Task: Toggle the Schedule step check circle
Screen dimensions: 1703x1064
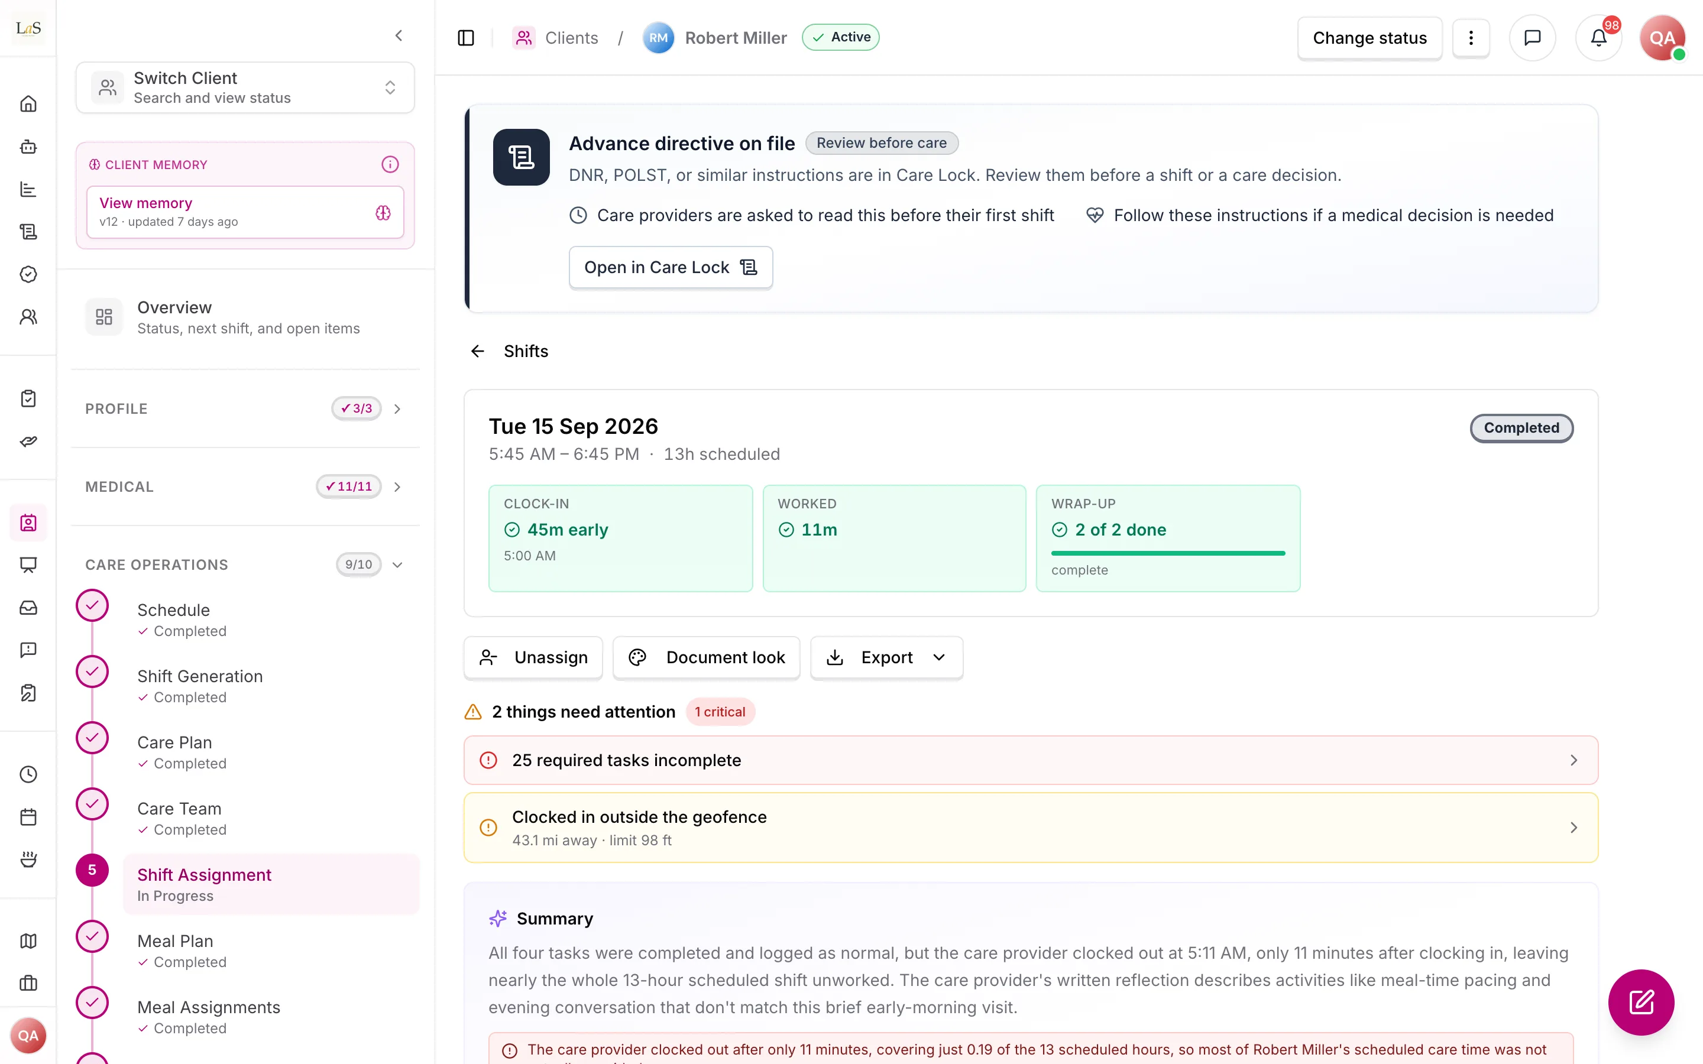Action: pyautogui.click(x=92, y=605)
